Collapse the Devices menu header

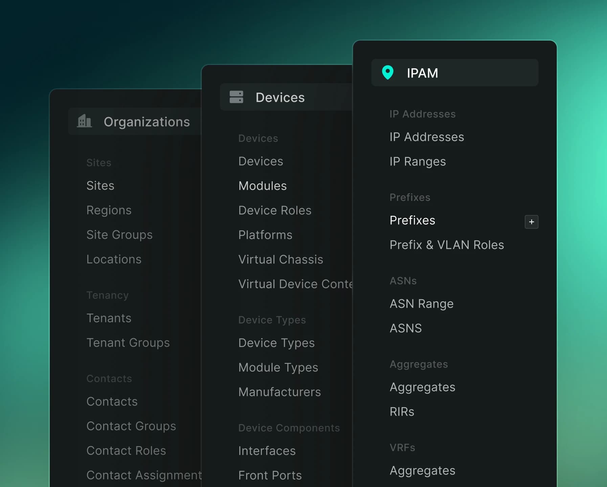[286, 97]
